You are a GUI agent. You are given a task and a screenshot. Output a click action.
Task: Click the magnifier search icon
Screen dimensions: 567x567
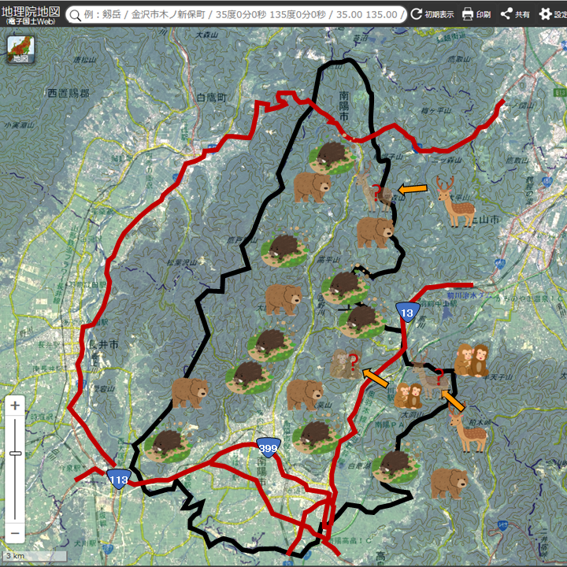pos(76,15)
